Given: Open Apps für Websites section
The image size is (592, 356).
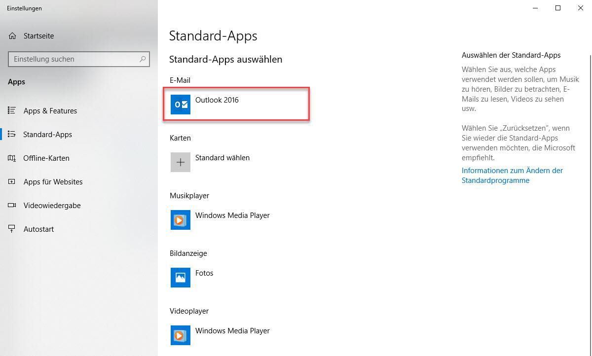Looking at the screenshot, I should point(53,182).
